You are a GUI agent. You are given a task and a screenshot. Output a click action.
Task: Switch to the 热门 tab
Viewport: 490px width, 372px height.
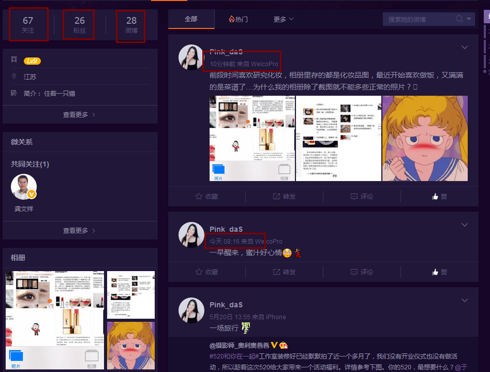[238, 19]
